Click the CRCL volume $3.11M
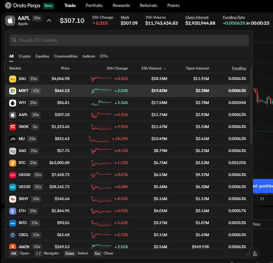The width and height of the screenshot is (273, 263). click(160, 235)
